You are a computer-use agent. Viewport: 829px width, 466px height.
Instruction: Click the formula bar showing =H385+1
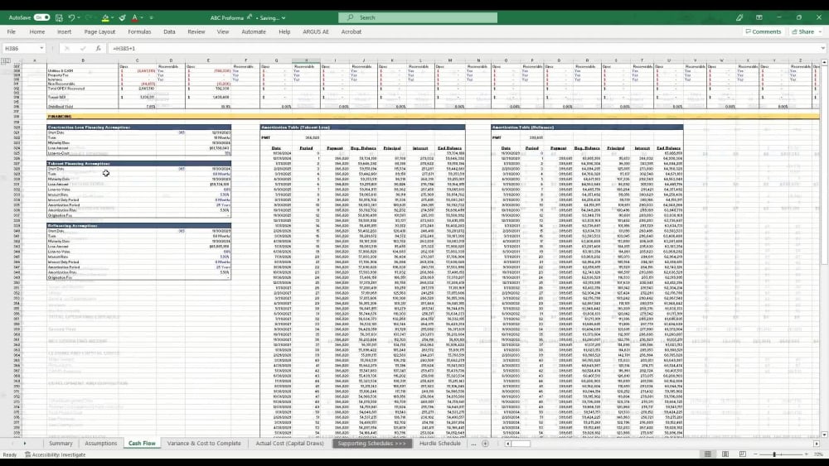coord(463,48)
